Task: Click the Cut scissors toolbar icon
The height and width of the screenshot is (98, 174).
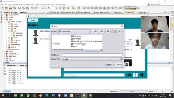Action: [20, 8]
